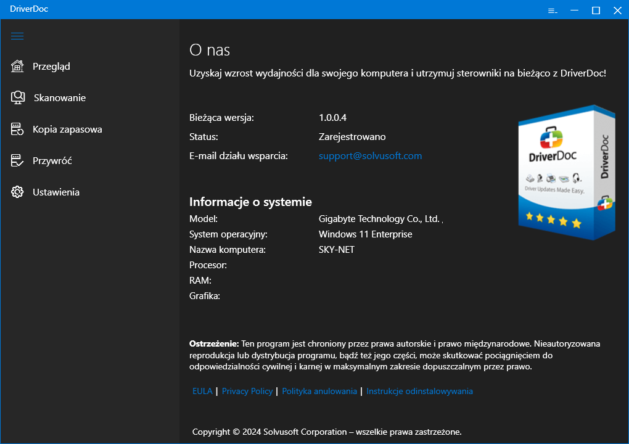
Task: Click the O nas page heading
Action: point(210,50)
